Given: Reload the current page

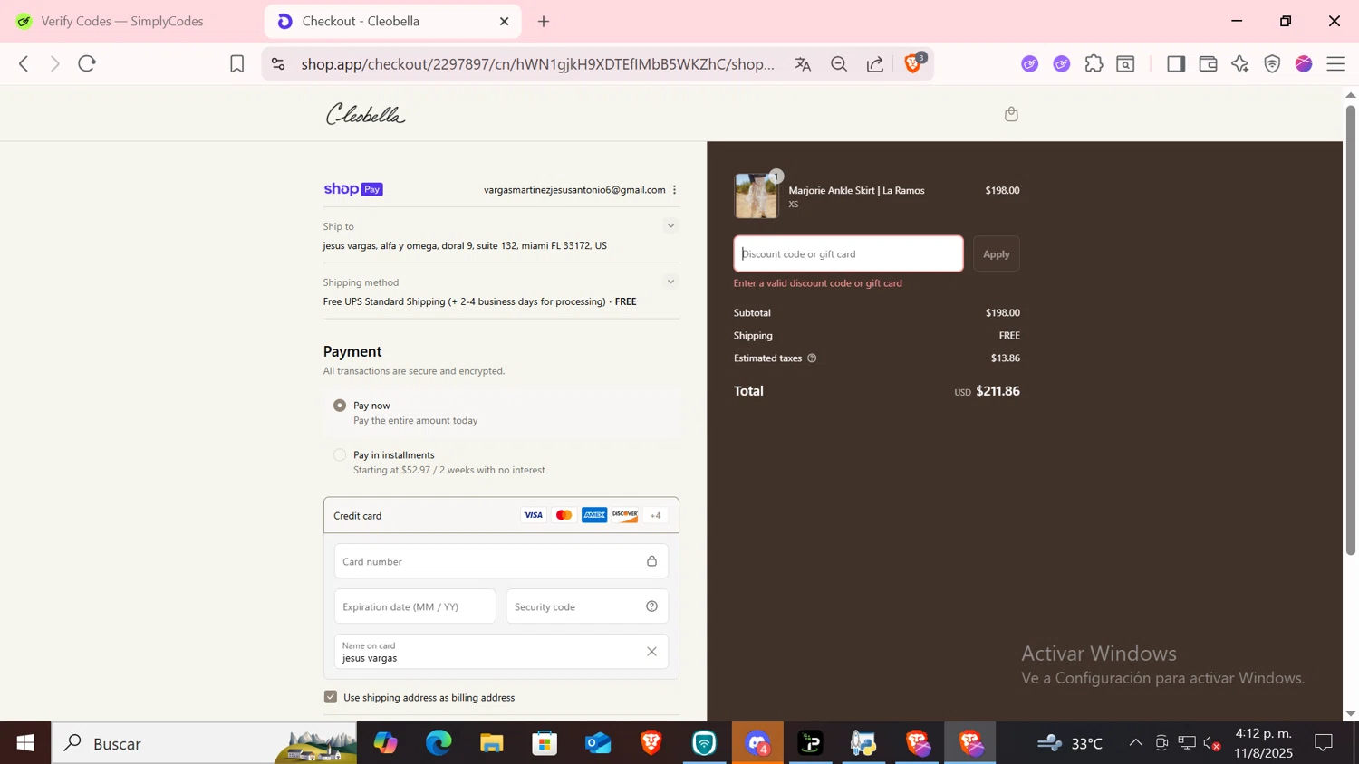Looking at the screenshot, I should click(x=87, y=63).
